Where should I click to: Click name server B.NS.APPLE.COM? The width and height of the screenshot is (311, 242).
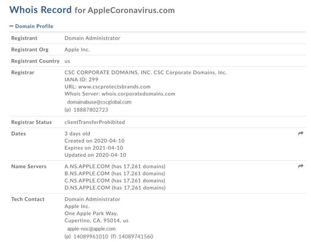coord(87,174)
